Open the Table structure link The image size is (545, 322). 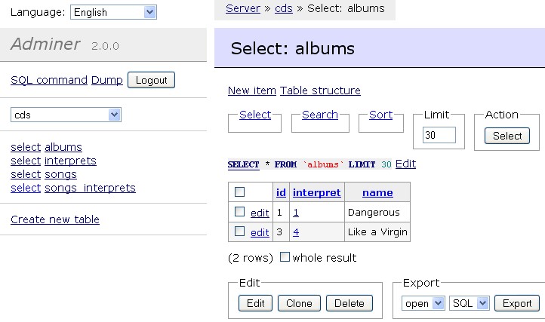320,90
